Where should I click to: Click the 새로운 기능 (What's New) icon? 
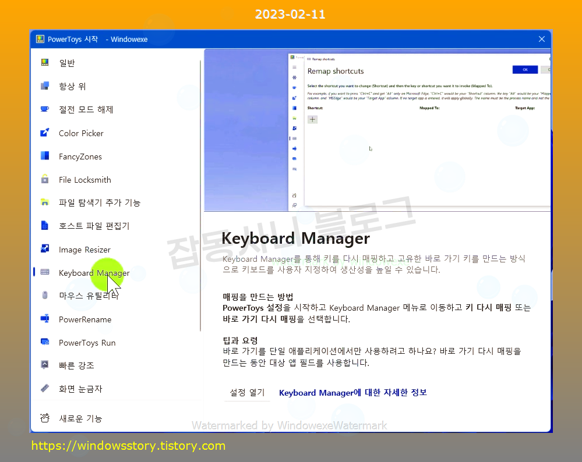pyautogui.click(x=45, y=418)
